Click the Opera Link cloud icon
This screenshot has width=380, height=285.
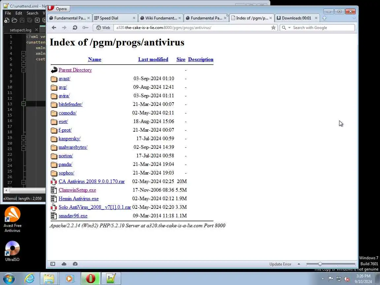coord(64,264)
